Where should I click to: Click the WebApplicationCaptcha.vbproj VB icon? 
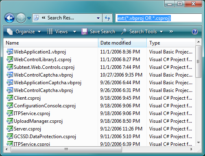click(10, 83)
